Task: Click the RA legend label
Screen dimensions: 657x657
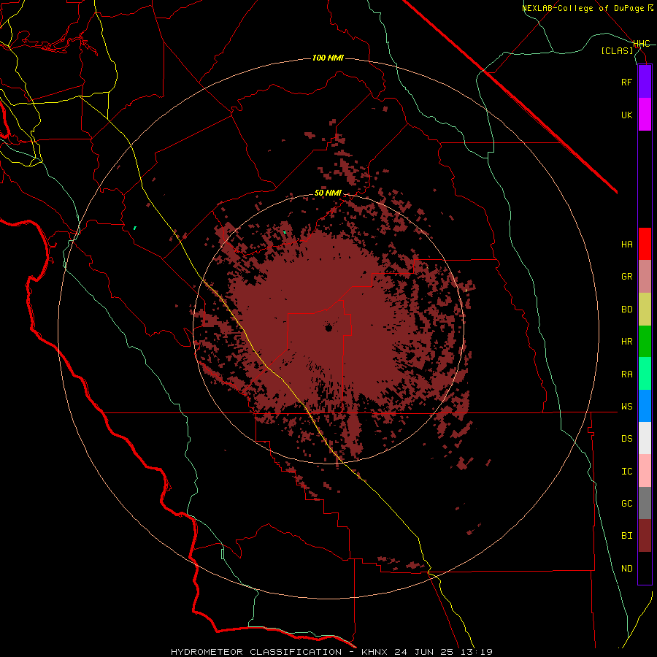Action: [x=626, y=374]
